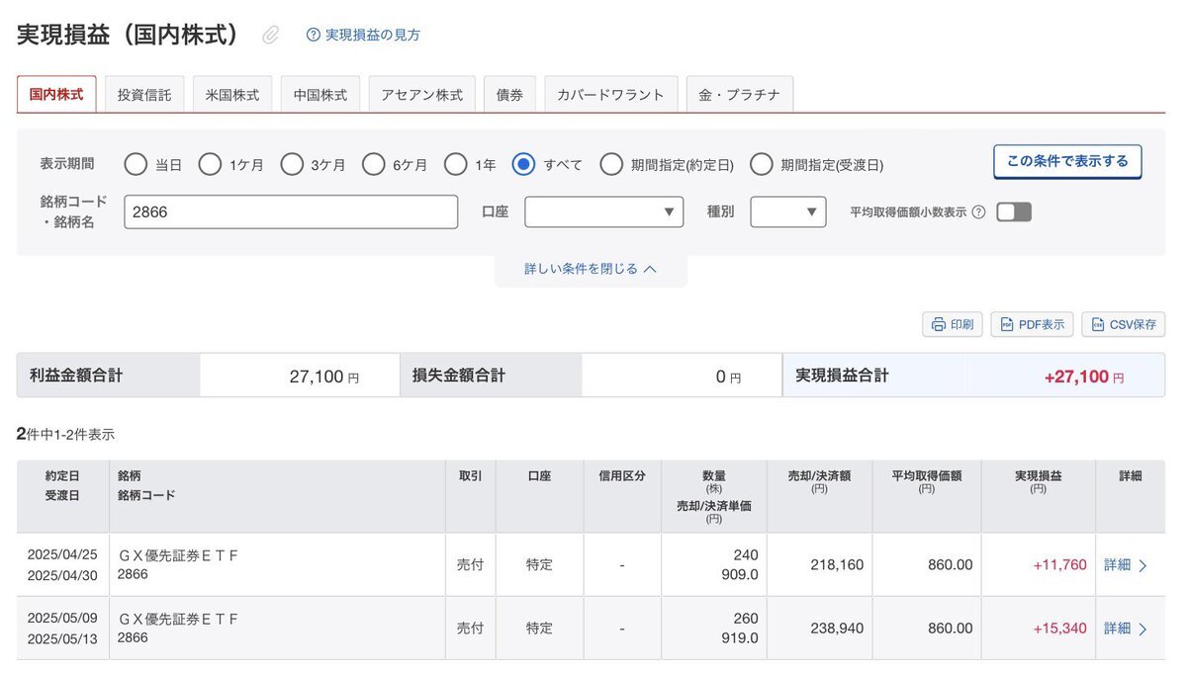Open the 実現損益の見方 help link

(372, 35)
